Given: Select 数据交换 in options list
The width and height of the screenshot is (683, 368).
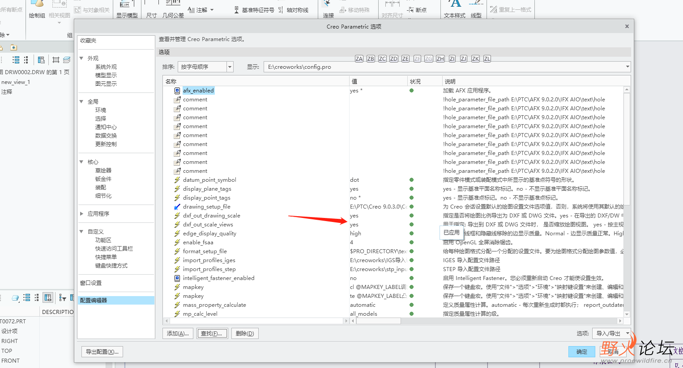Looking at the screenshot, I should pos(106,136).
